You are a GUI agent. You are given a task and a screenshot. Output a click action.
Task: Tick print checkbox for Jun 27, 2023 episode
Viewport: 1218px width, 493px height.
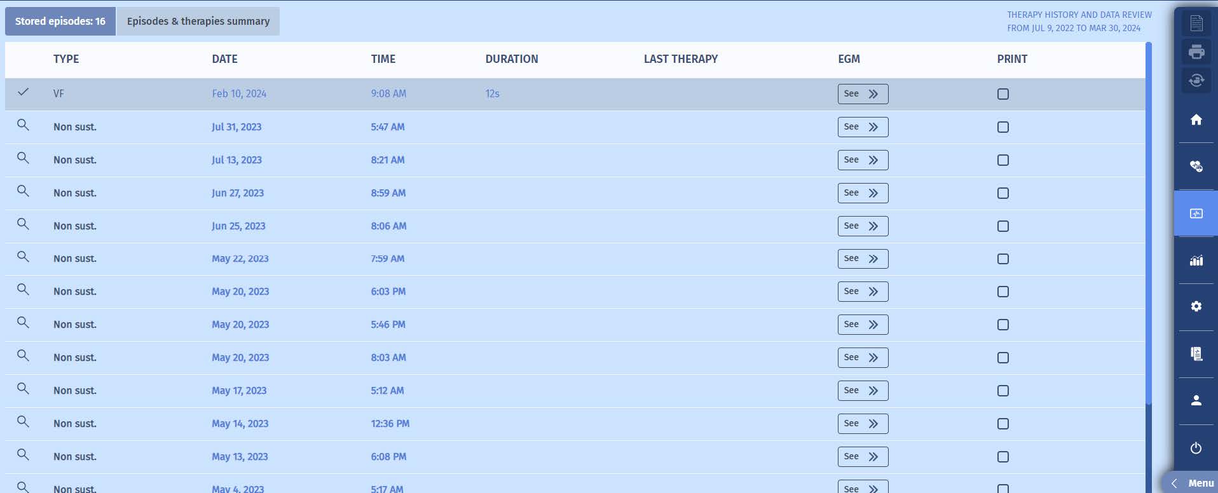pyautogui.click(x=1002, y=193)
